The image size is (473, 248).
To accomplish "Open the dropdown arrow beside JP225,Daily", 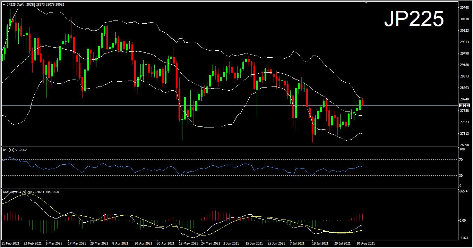I will (x=4, y=4).
